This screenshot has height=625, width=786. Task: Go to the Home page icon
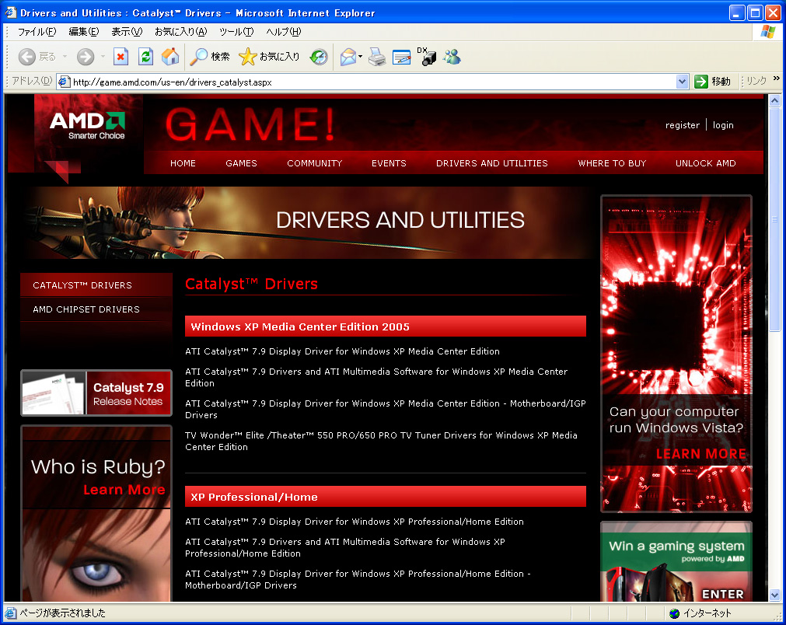tap(170, 57)
